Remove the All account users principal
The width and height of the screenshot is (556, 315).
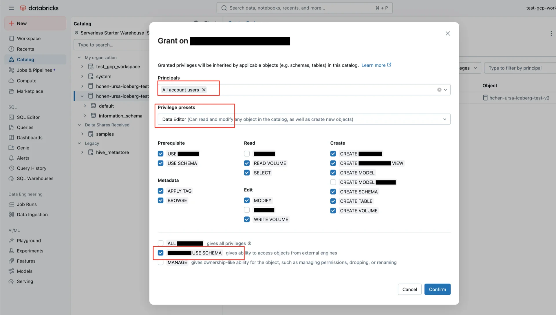click(x=204, y=90)
